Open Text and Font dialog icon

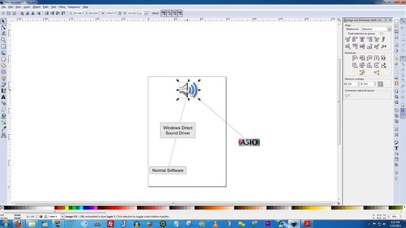[x=396, y=148]
